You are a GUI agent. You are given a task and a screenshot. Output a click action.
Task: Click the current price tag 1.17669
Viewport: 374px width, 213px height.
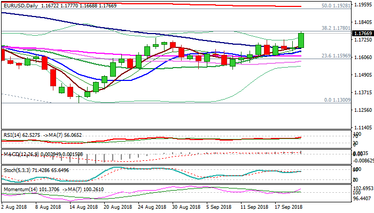(361, 33)
